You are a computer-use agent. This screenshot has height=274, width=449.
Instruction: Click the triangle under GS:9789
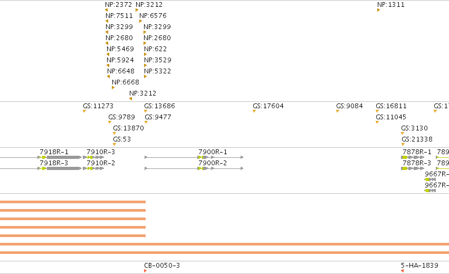click(x=110, y=122)
